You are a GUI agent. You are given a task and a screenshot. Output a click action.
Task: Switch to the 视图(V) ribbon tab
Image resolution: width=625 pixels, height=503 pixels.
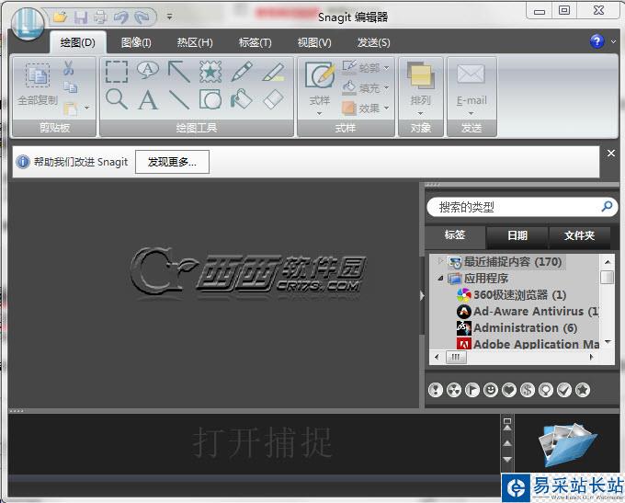(x=314, y=42)
